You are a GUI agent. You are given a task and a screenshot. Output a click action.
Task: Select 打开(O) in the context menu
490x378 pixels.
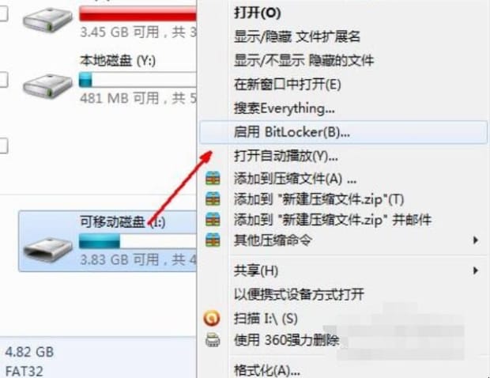(343, 13)
